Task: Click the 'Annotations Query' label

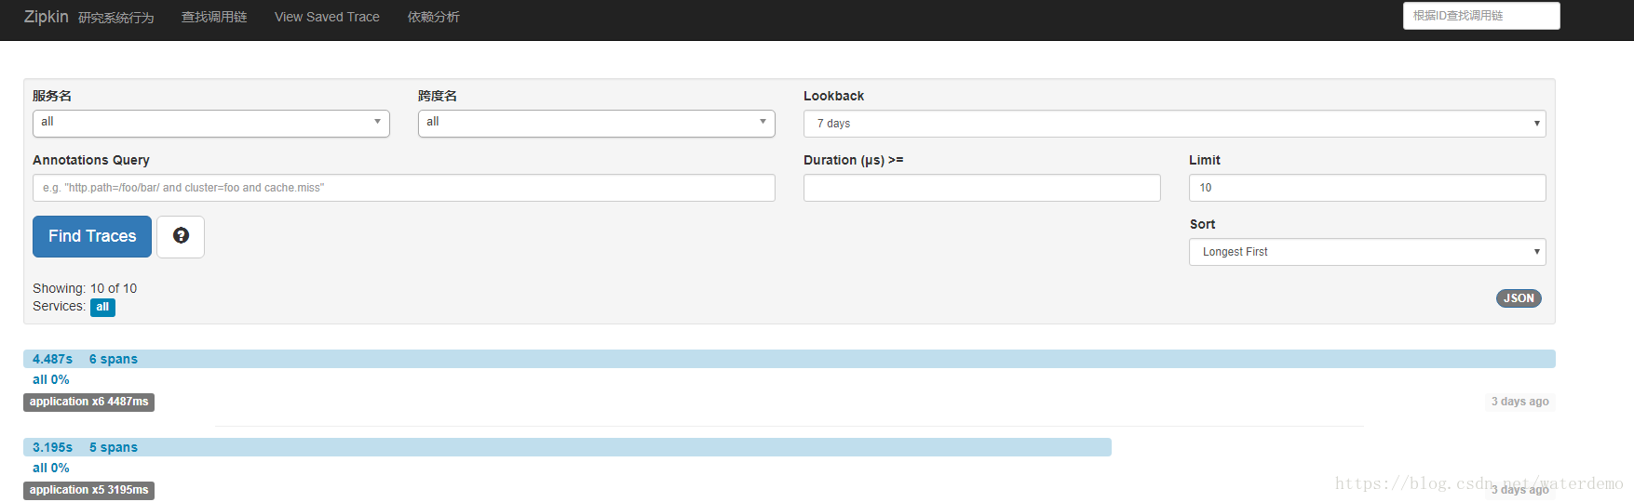Action: pos(91,160)
